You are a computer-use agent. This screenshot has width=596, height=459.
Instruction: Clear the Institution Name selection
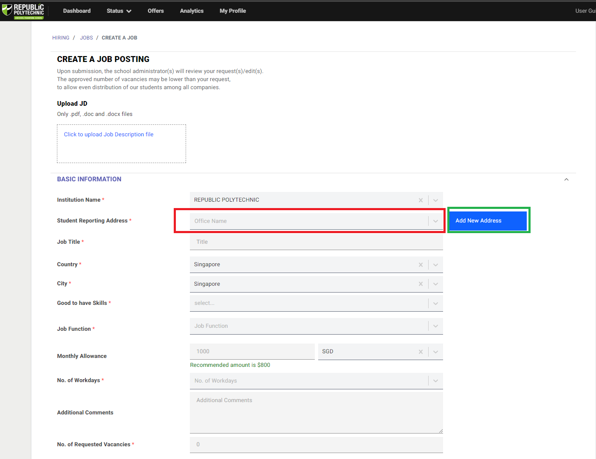pyautogui.click(x=421, y=200)
